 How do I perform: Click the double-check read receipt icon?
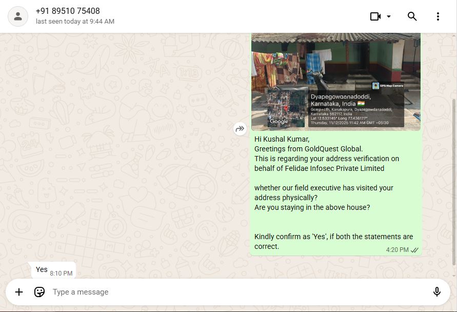pyautogui.click(x=414, y=250)
